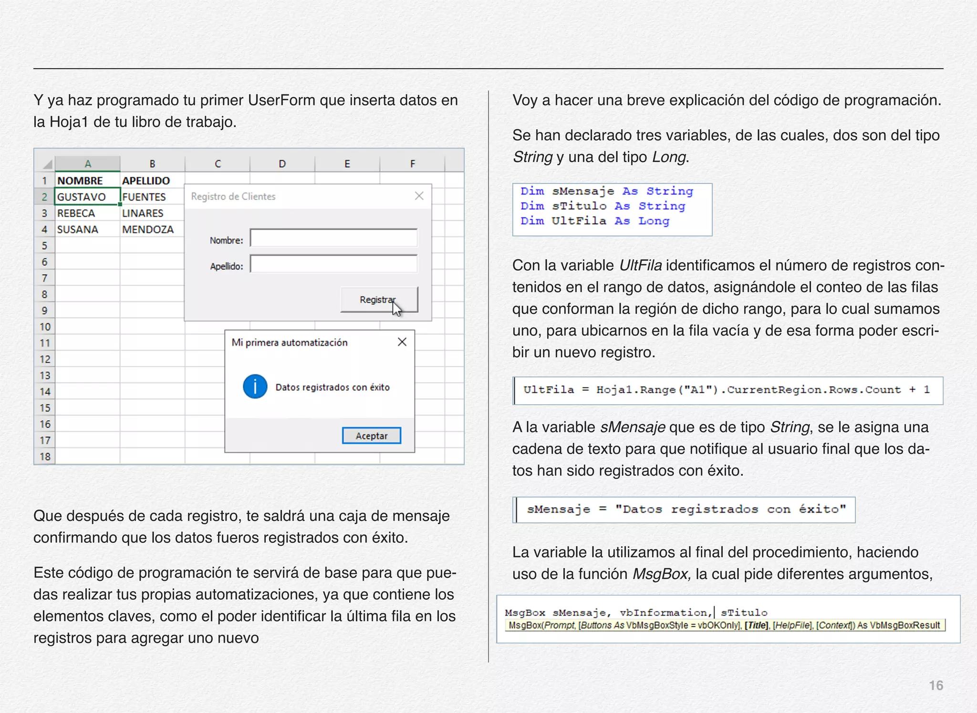Click page number 16
This screenshot has width=977, height=713.
(936, 685)
